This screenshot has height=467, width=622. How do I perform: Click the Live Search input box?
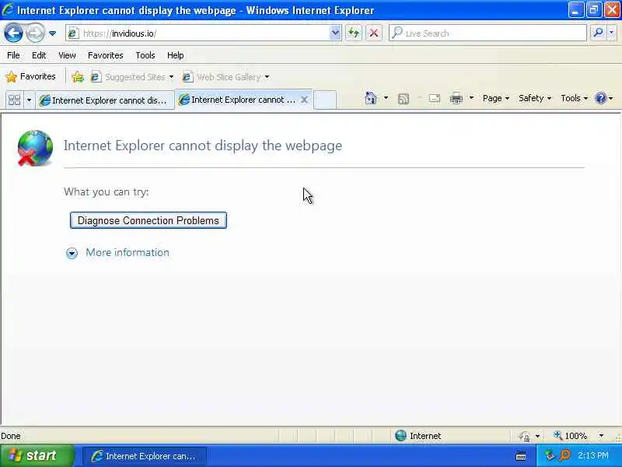pyautogui.click(x=488, y=33)
